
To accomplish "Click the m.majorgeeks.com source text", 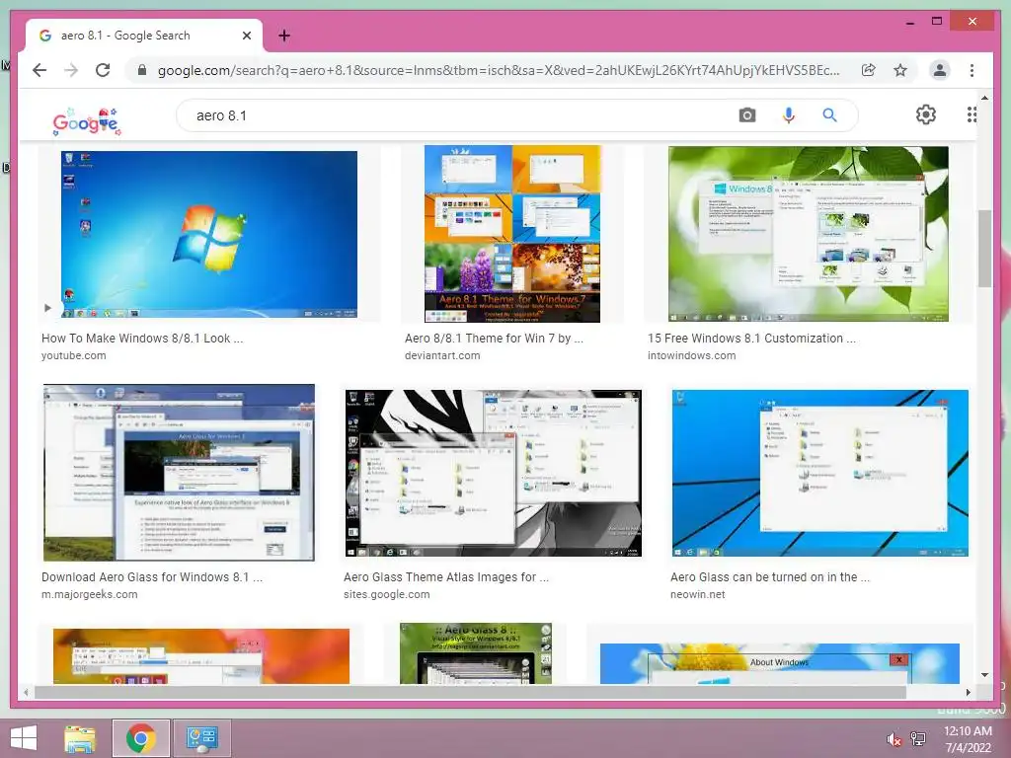I will click(x=90, y=594).
